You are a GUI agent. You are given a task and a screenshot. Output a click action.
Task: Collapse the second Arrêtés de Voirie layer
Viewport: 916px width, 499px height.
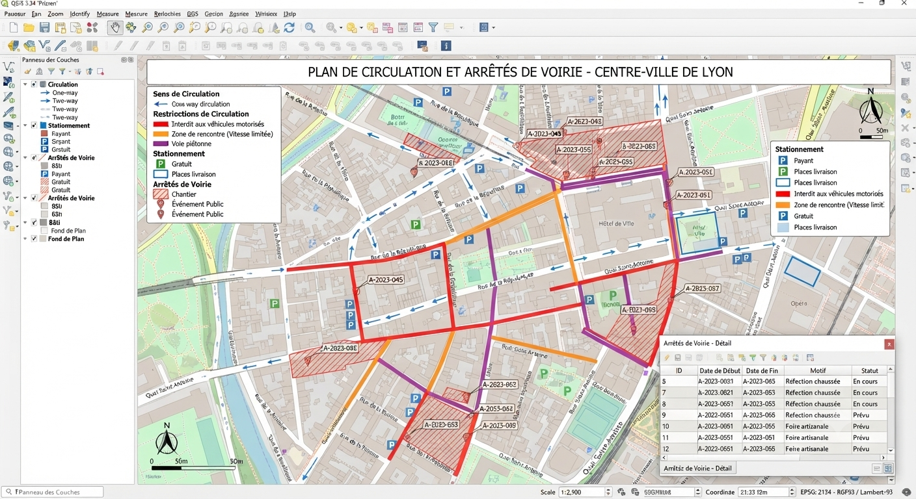(25, 198)
